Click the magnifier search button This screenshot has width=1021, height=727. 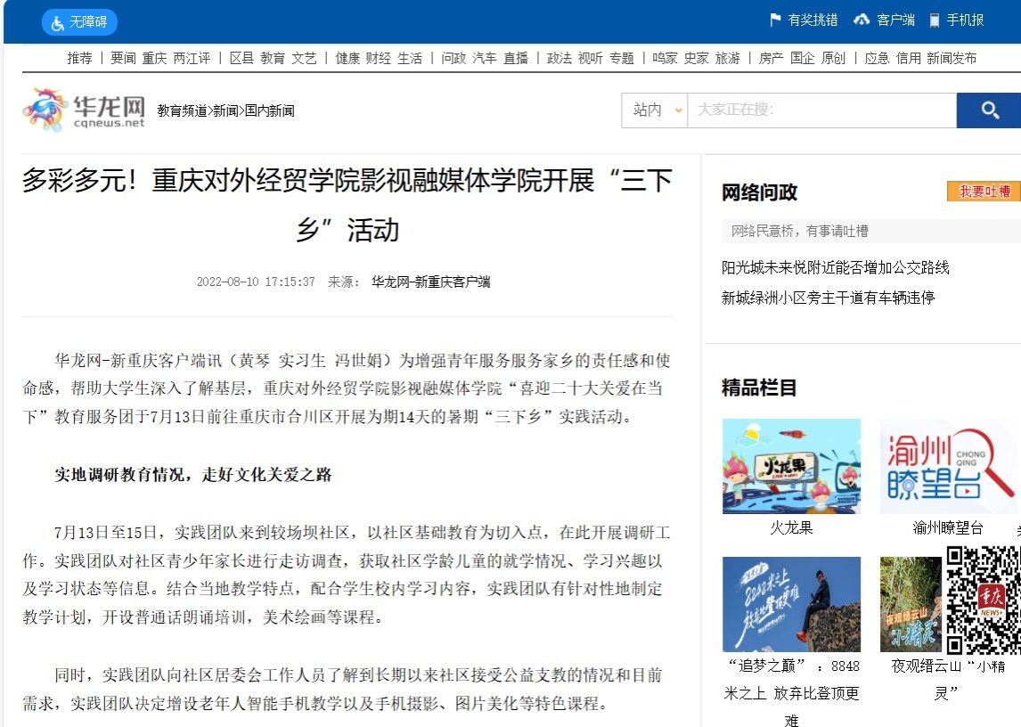tap(989, 110)
